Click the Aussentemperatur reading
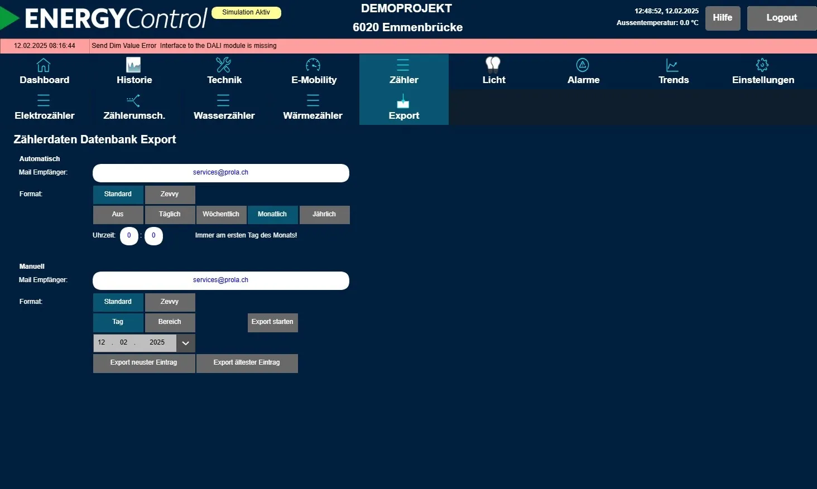Image resolution: width=817 pixels, height=489 pixels. [657, 23]
